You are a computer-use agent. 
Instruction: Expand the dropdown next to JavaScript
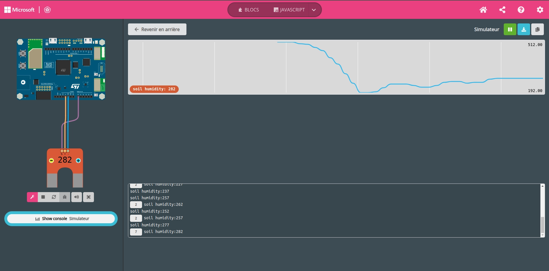tap(314, 10)
